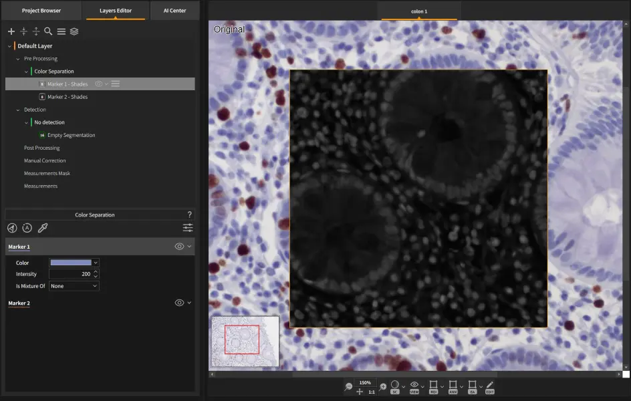Collapse the Default Layer tree node
This screenshot has height=401, width=631.
tap(9, 46)
